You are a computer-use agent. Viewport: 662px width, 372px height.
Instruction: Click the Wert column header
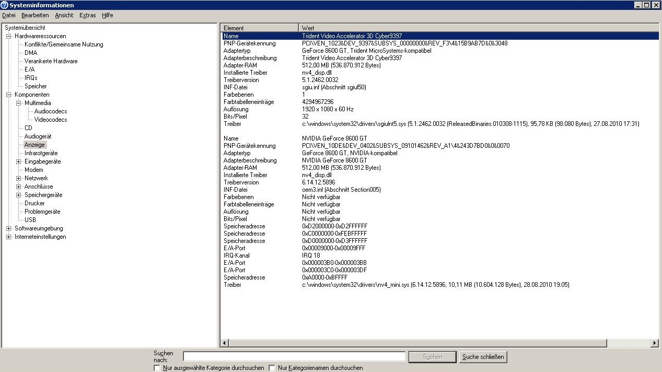pyautogui.click(x=478, y=28)
